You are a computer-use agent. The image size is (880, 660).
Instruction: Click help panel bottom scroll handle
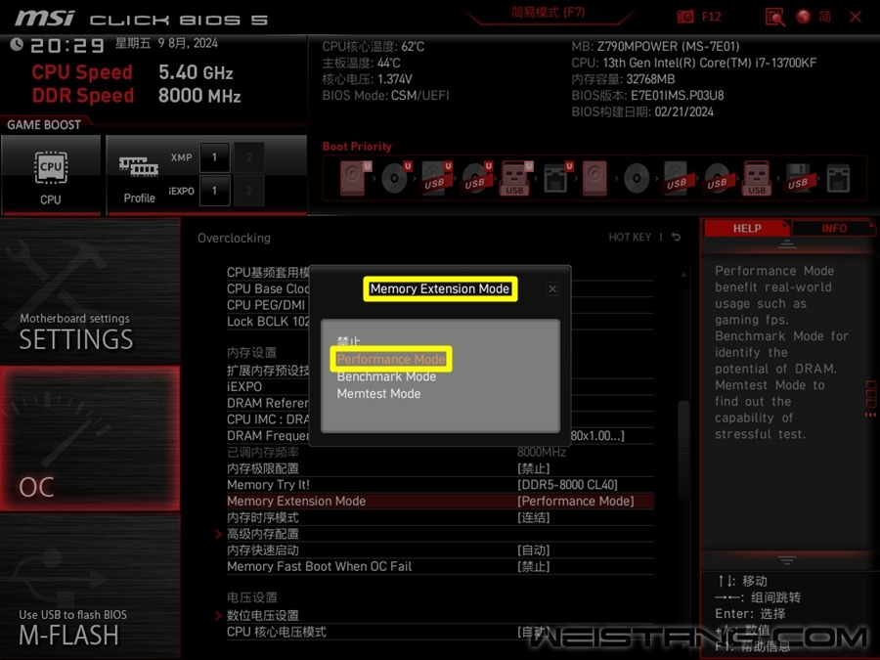pos(787,560)
